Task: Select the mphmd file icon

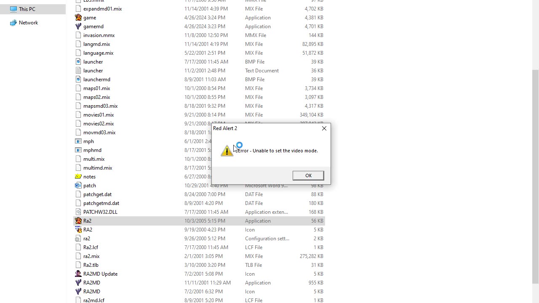Action: pyautogui.click(x=78, y=150)
